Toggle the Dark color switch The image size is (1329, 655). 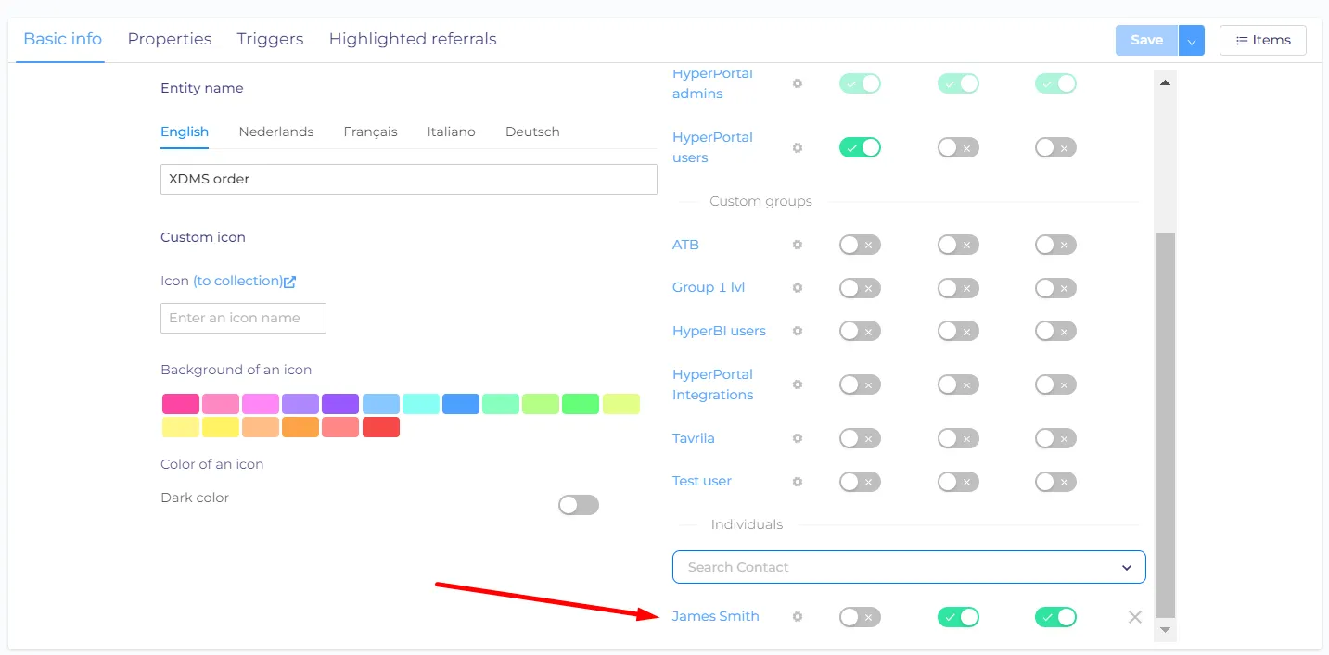coord(579,505)
